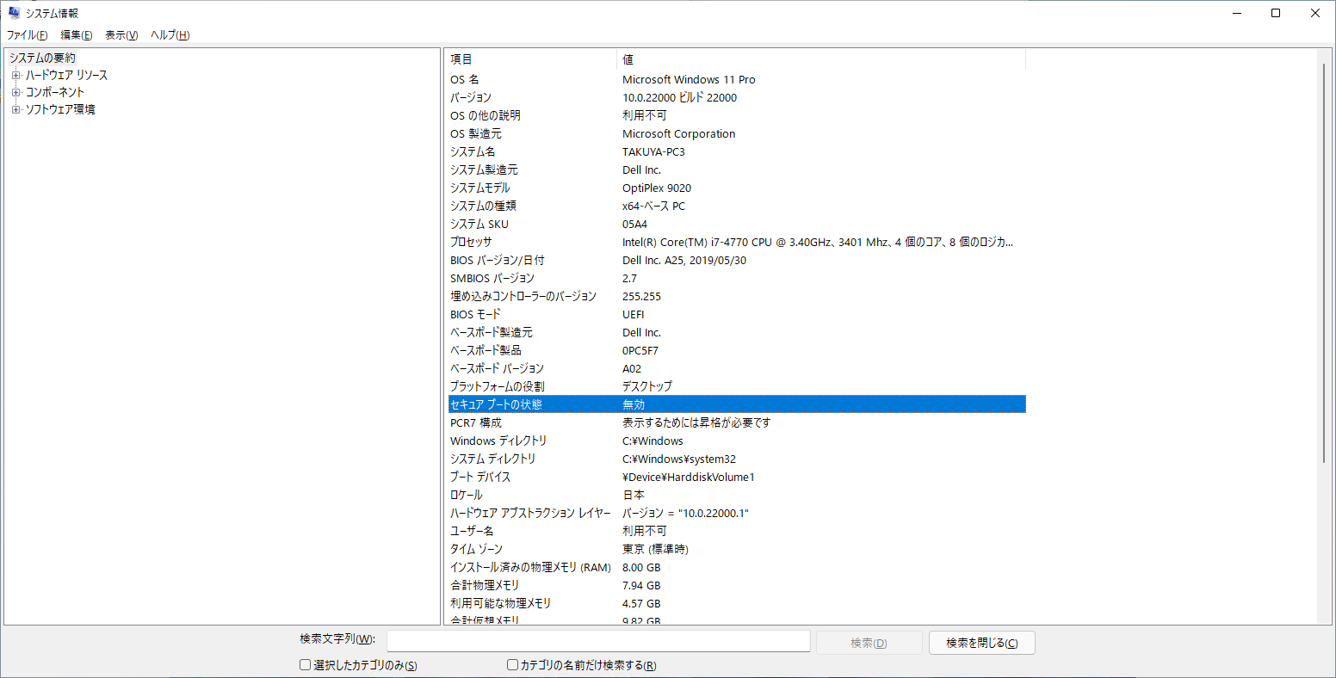Select the OS の他の説明 row
Viewport: 1336px width, 678px height.
pyautogui.click(x=736, y=115)
